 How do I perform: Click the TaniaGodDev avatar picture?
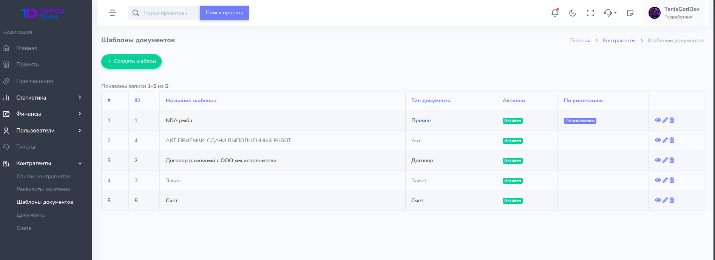point(655,13)
